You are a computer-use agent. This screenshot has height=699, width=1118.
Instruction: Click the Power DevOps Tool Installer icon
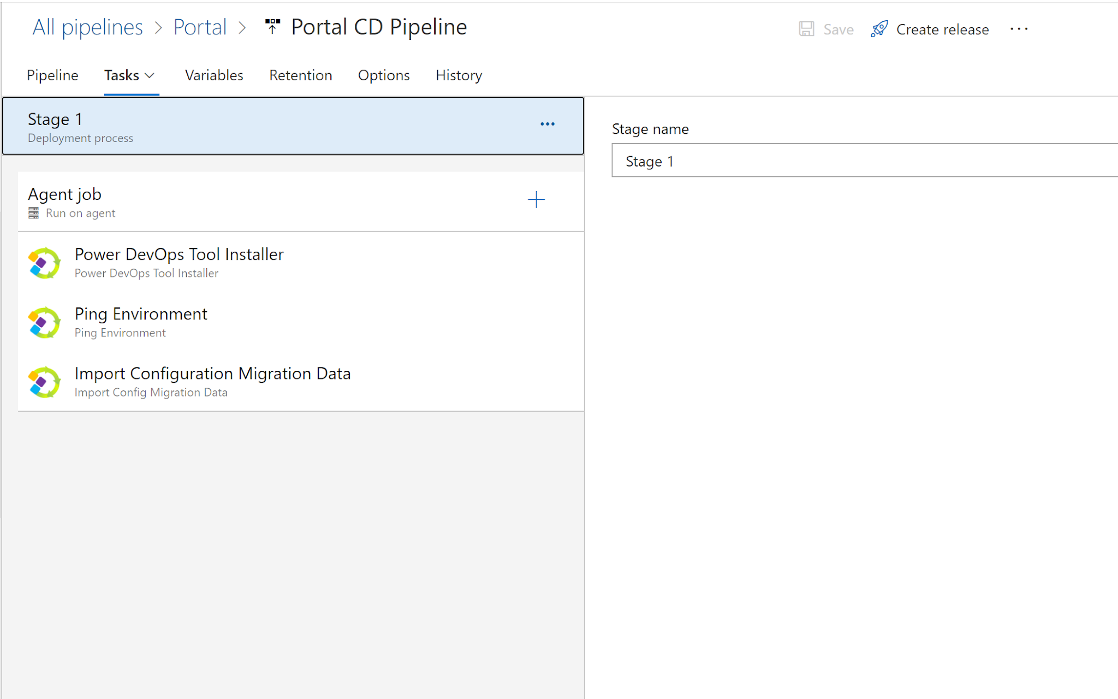(44, 263)
